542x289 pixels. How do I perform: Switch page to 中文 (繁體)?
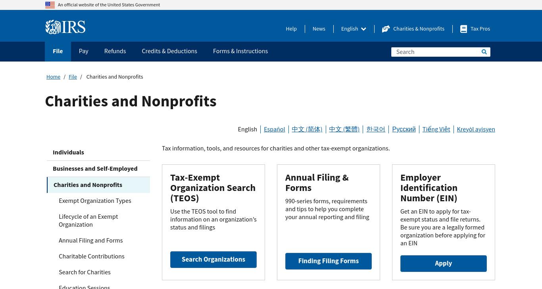pyautogui.click(x=344, y=129)
